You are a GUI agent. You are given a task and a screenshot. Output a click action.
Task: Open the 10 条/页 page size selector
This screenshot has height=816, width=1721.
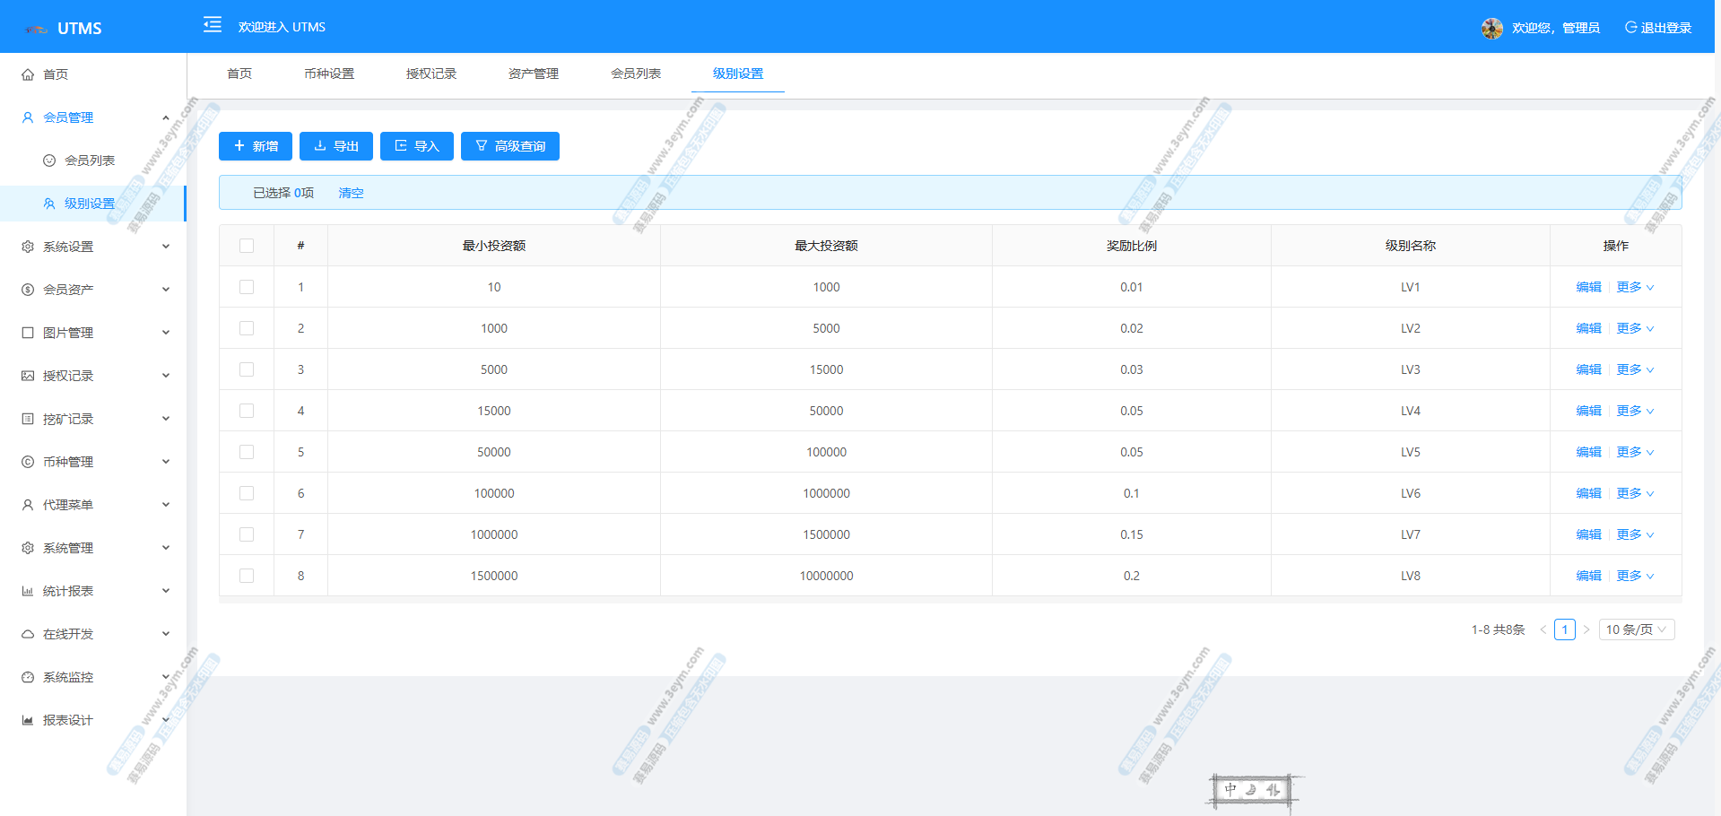coord(1636,629)
